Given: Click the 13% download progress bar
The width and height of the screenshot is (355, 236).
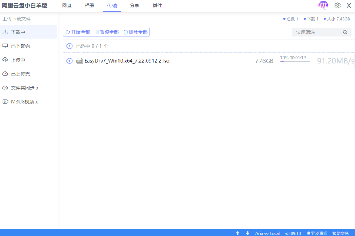Looking at the screenshot, I should [x=295, y=61].
